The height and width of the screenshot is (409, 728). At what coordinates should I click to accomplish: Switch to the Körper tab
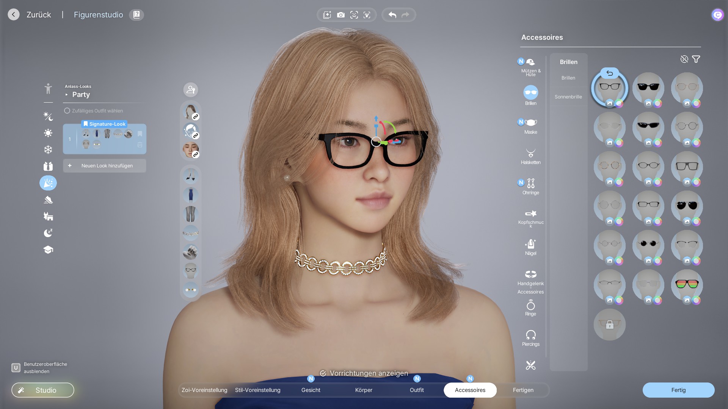click(x=364, y=390)
